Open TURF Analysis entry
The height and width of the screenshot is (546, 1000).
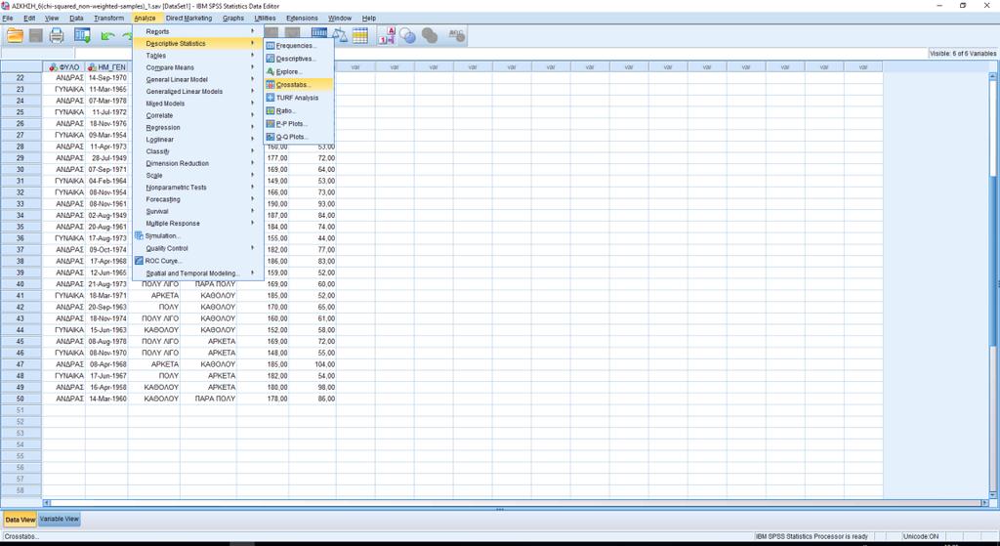point(299,98)
